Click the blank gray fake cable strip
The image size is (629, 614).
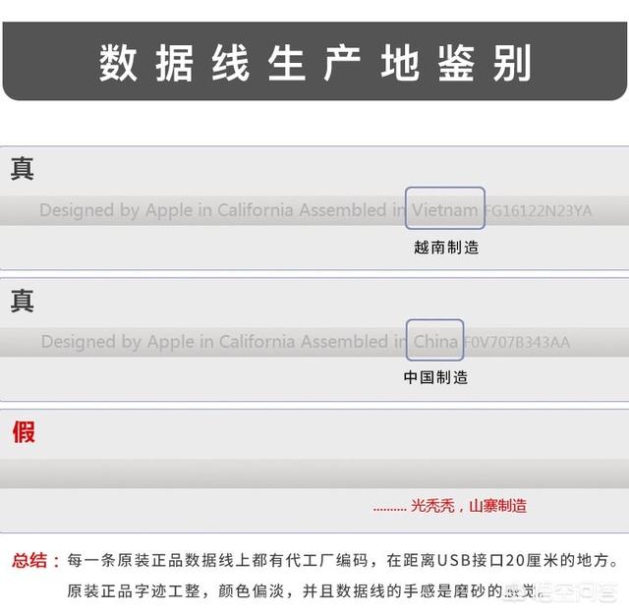(314, 474)
